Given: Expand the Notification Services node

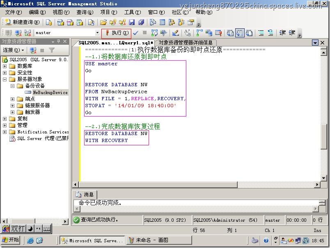Looking at the screenshot, I should pos(5,132).
